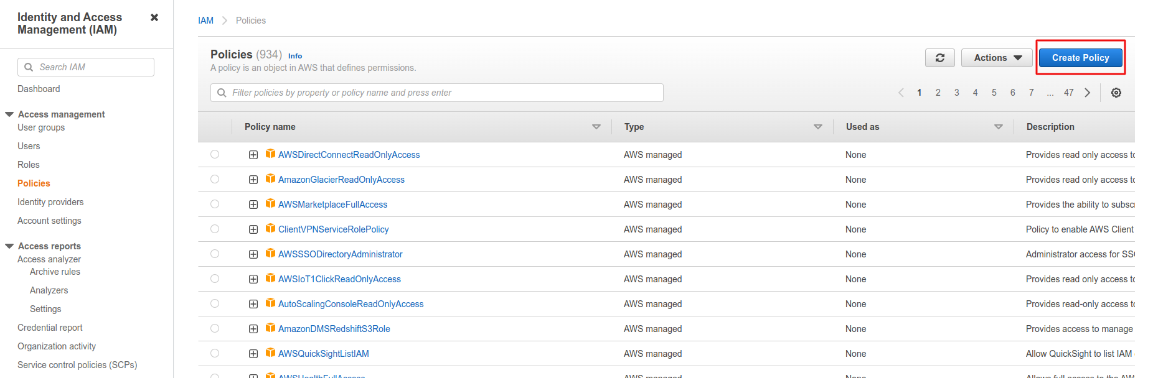The image size is (1153, 378).
Task: Collapse the Access reports section
Action: [9, 246]
